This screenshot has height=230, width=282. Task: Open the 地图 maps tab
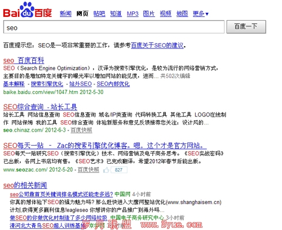coord(182,13)
